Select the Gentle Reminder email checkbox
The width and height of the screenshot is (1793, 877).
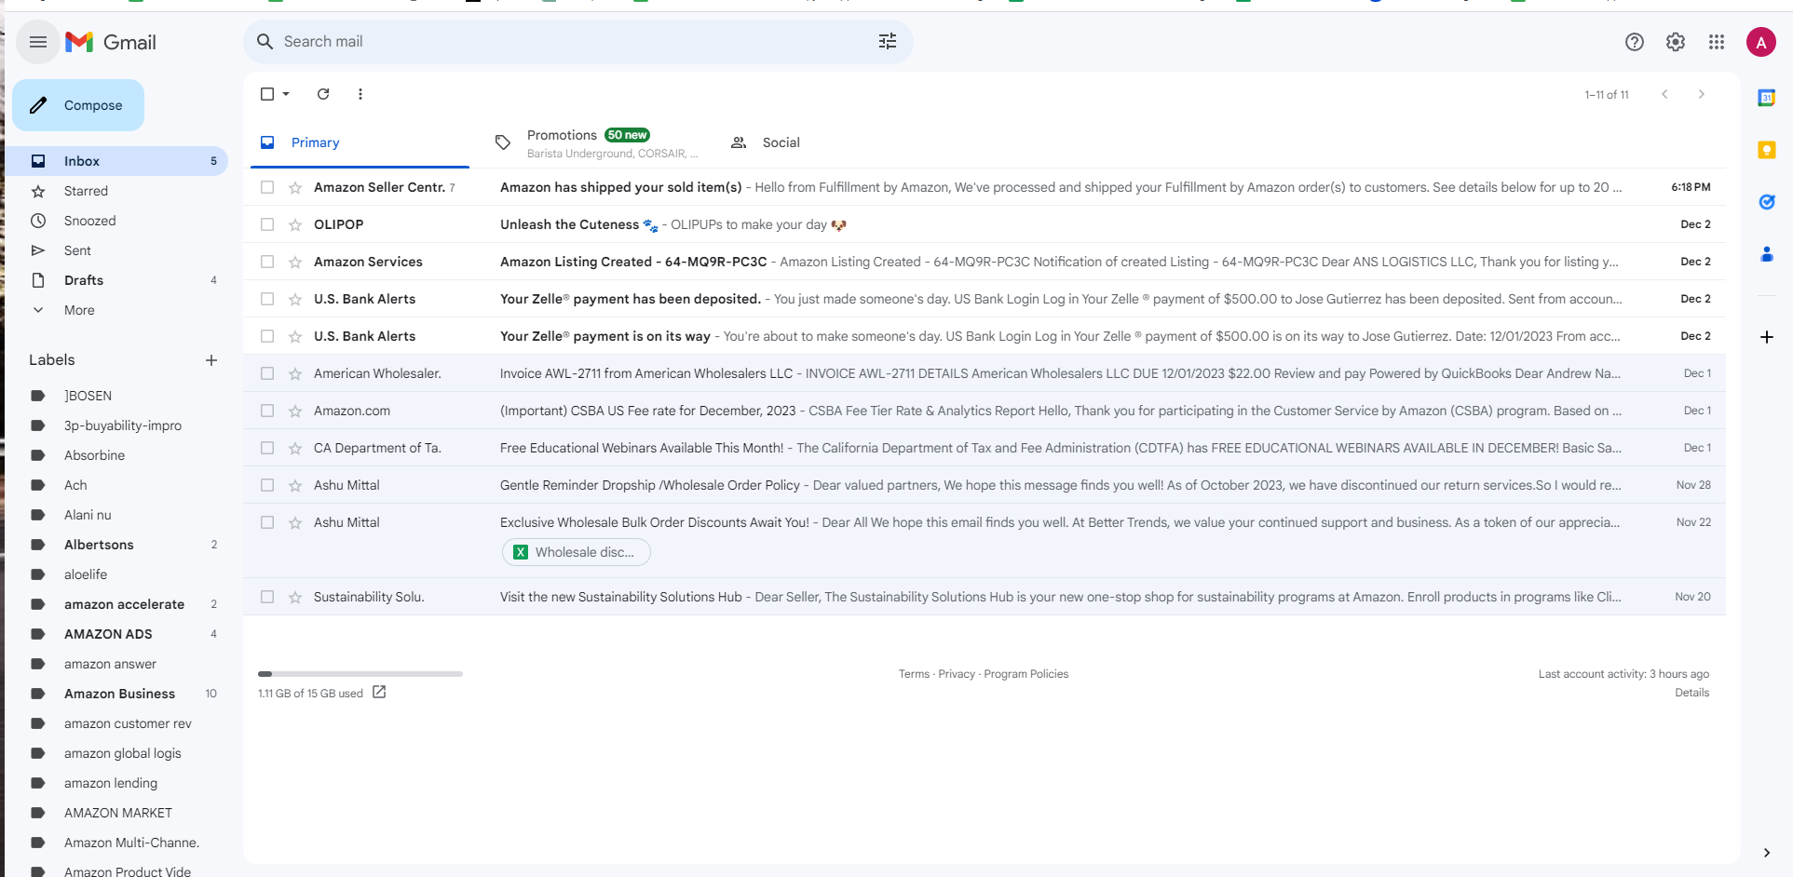tap(267, 485)
